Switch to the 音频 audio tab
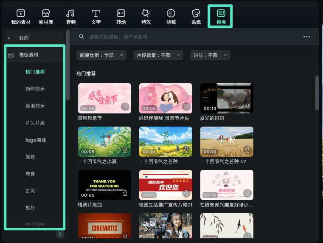 pos(71,17)
